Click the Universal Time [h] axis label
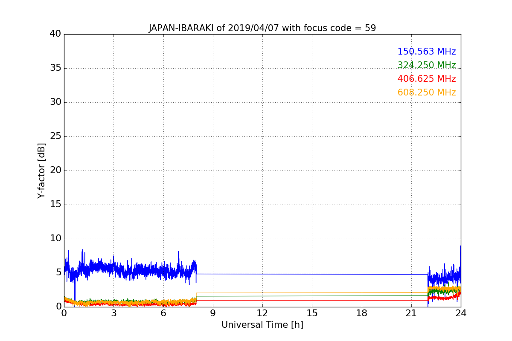This screenshot has width=512, height=341. [x=262, y=325]
